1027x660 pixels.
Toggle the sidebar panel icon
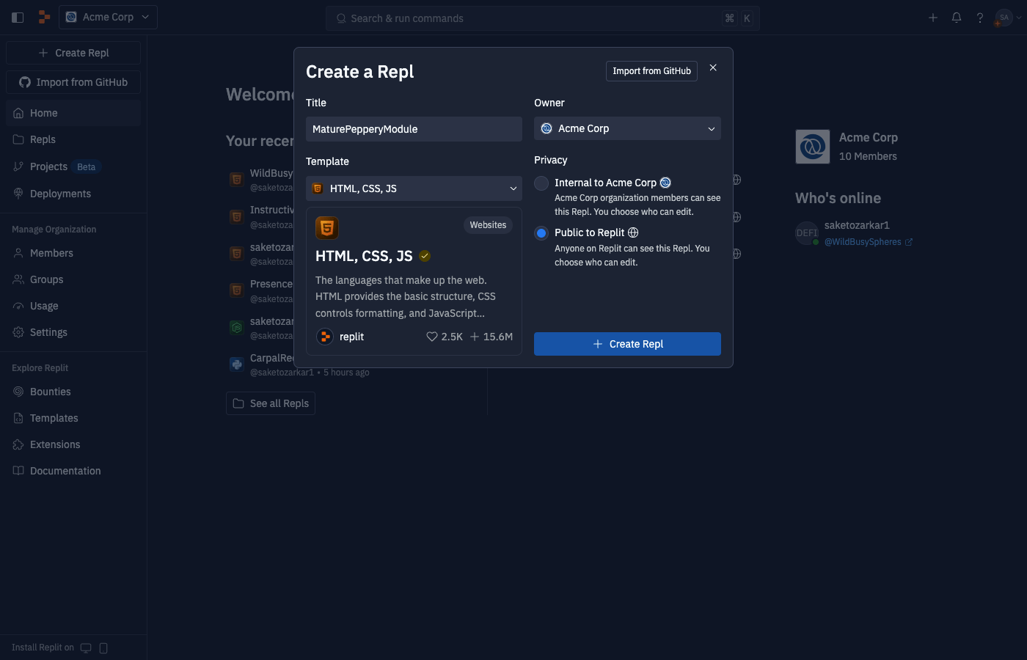pos(18,18)
